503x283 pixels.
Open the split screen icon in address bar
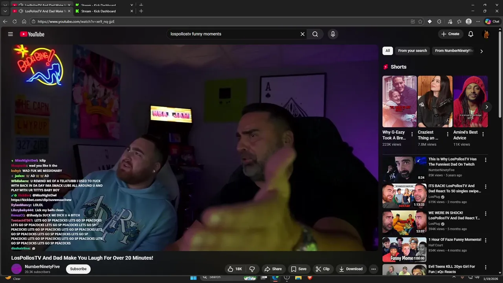413,22
